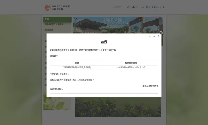Open the 字型大小 text size option
This screenshot has width=208, height=125.
coord(155,7)
